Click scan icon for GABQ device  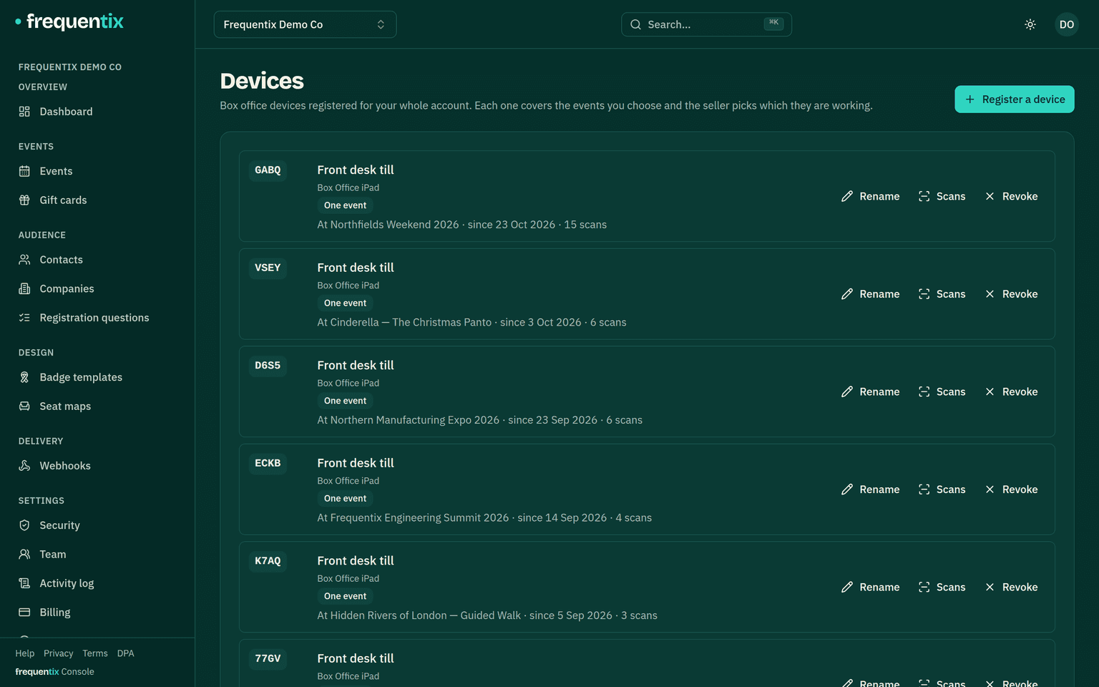point(924,196)
